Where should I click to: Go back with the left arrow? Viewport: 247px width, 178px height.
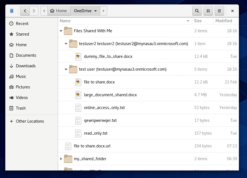(25, 11)
